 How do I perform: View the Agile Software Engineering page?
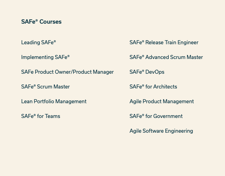[161, 131]
